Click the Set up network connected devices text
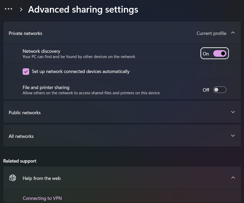Screen dimensions: 244x203 (x=81, y=71)
